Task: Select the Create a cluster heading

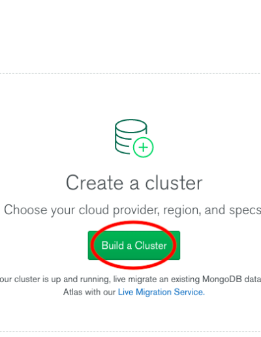Action: 134,183
